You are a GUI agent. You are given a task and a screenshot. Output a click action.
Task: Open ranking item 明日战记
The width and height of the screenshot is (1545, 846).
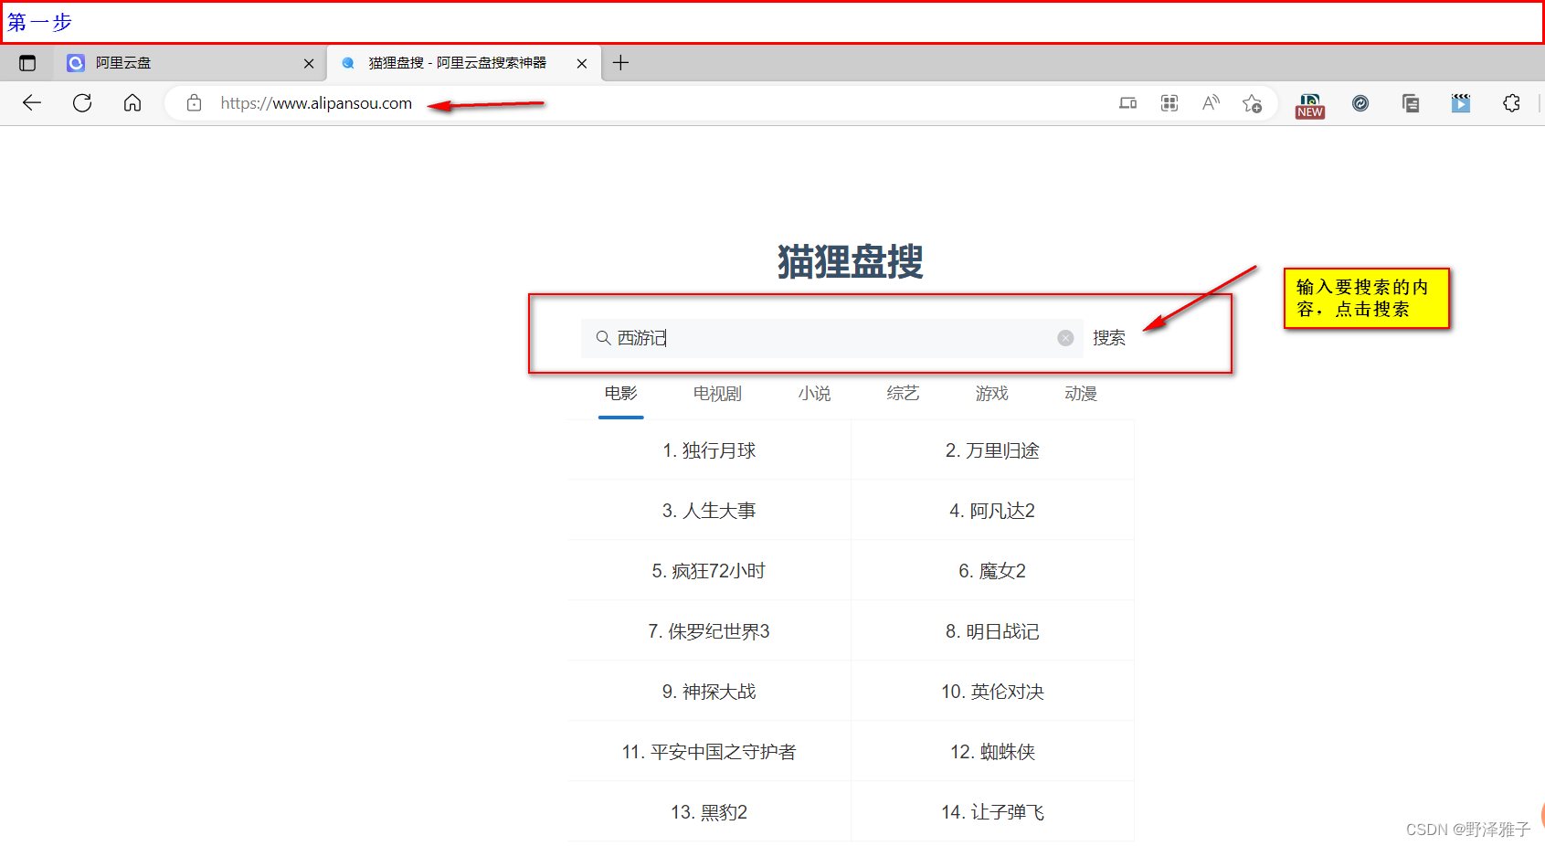coord(992,631)
